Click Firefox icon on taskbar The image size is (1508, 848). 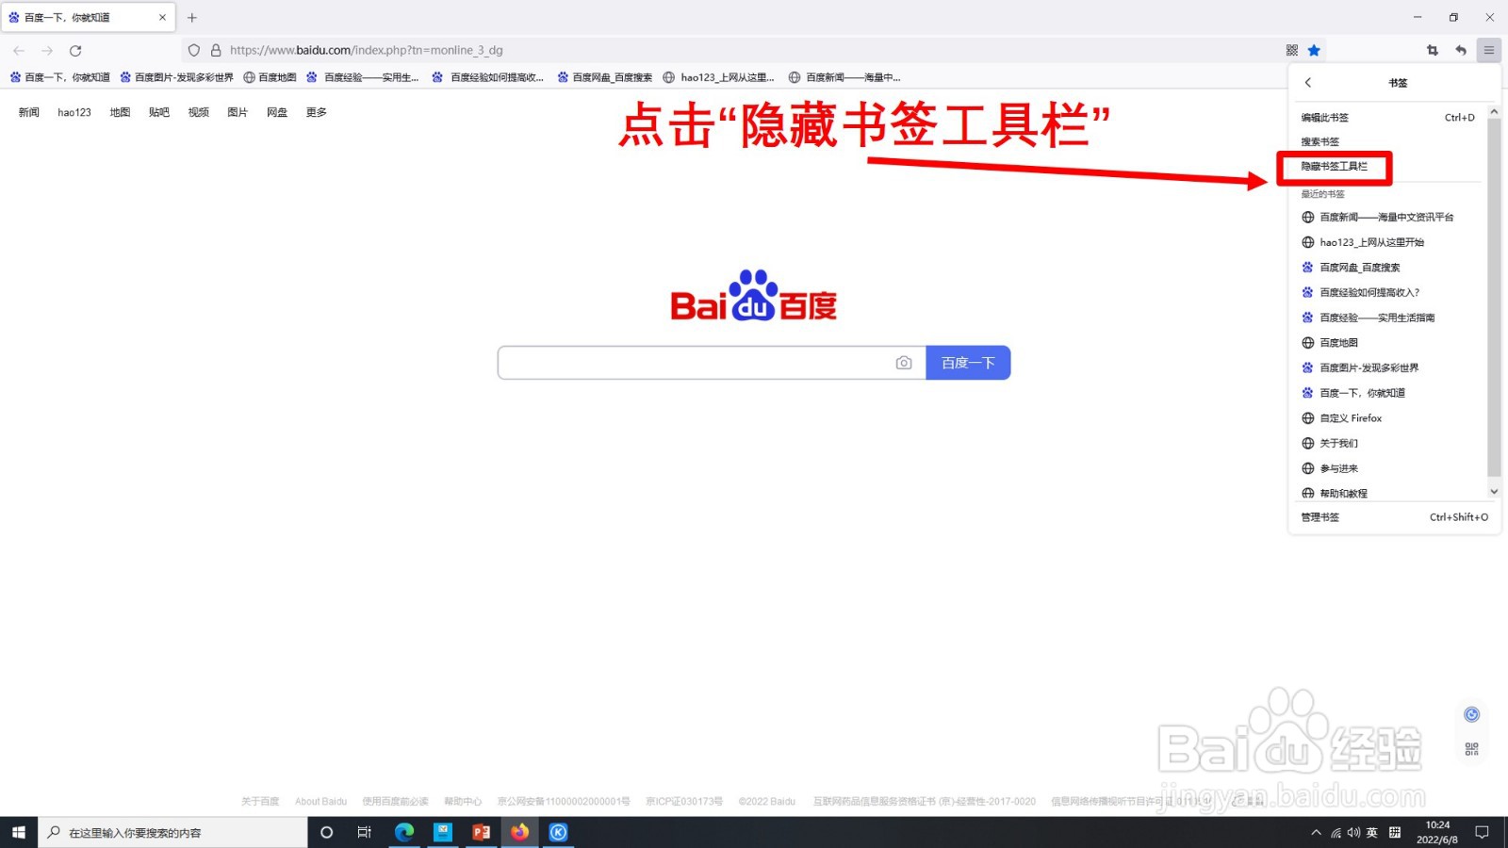point(519,832)
